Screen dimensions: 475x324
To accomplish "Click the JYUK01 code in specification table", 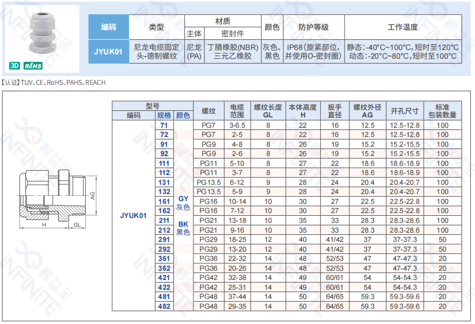I will [133, 215].
